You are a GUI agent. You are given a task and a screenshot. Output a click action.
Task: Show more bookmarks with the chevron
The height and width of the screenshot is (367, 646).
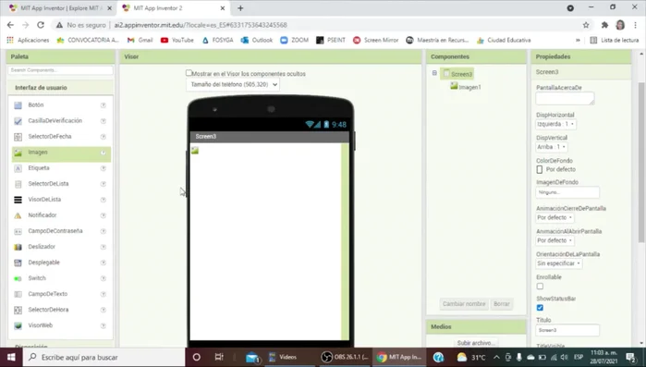click(578, 41)
